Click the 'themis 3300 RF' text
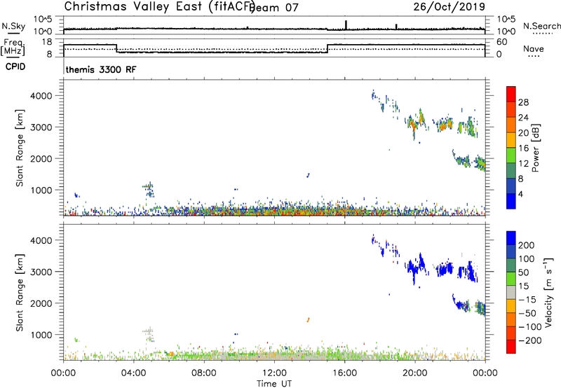This screenshot has width=561, height=388. [101, 69]
